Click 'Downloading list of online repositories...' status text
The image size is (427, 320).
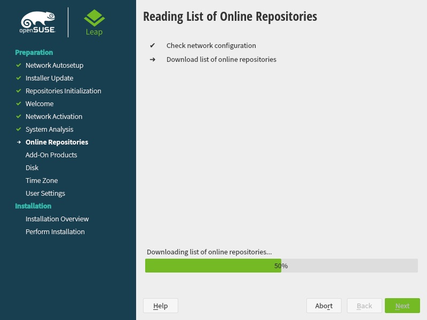pyautogui.click(x=209, y=252)
